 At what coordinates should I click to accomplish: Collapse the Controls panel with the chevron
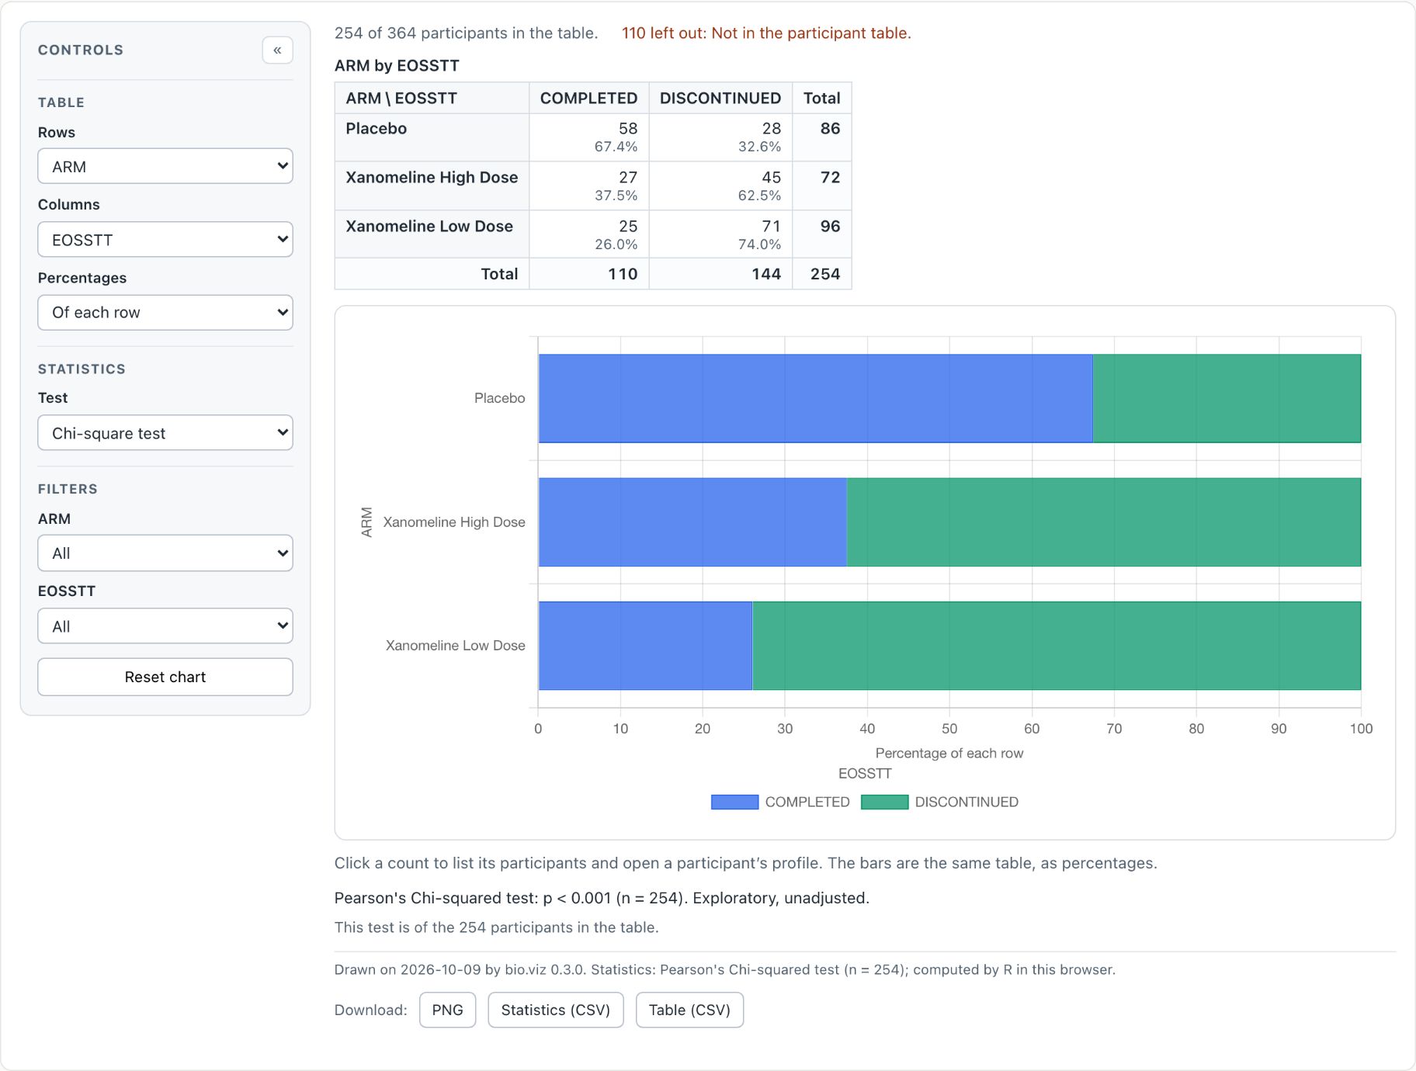point(277,50)
